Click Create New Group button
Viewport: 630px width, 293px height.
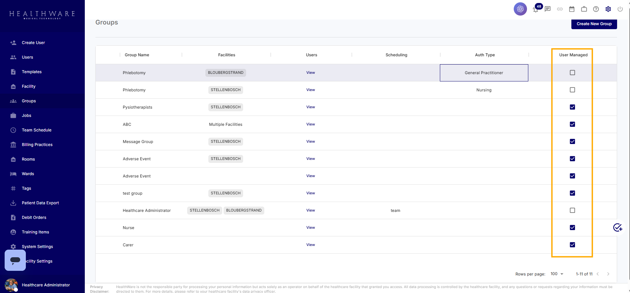(594, 24)
